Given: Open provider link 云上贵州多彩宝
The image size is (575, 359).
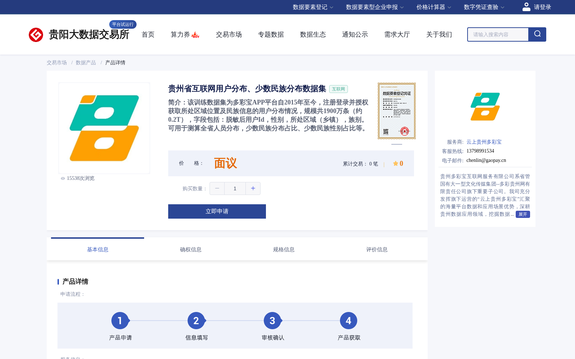Looking at the screenshot, I should click(x=484, y=142).
